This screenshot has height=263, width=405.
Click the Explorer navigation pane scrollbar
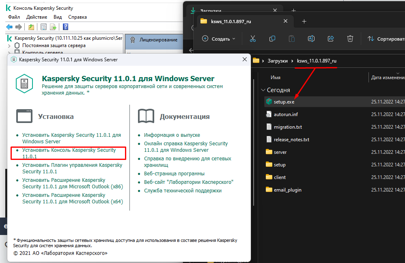(254, 142)
